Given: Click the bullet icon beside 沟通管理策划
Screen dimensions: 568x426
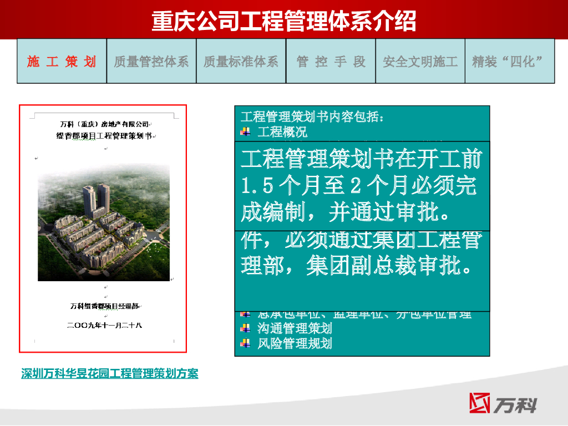Looking at the screenshot, I should 246,328.
